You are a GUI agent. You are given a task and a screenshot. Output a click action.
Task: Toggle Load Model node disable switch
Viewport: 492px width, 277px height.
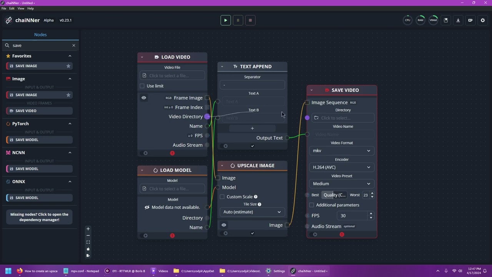click(145, 235)
